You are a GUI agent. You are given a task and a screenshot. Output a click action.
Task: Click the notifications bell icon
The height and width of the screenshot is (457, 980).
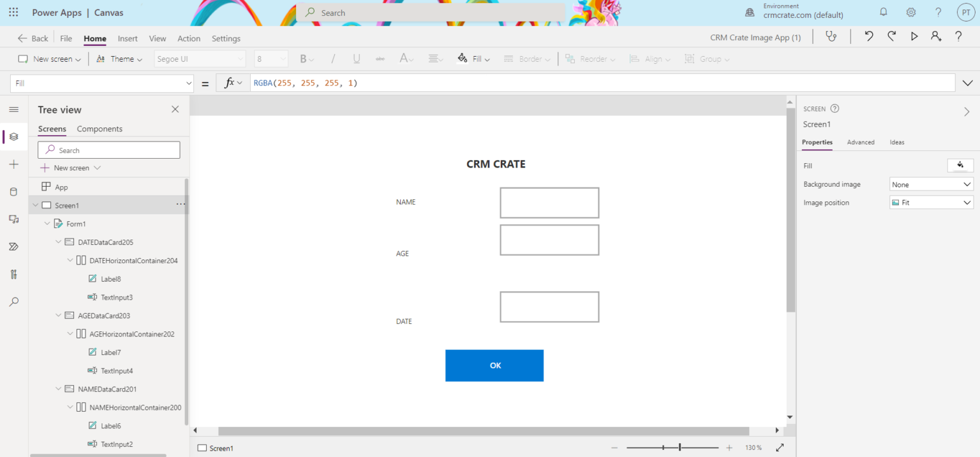click(883, 12)
